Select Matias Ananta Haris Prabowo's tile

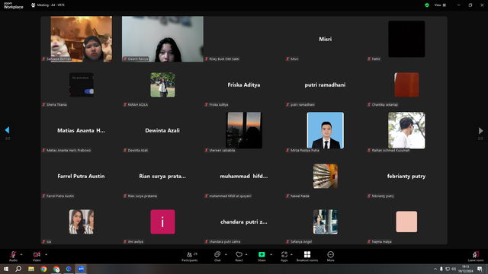pyautogui.click(x=82, y=130)
